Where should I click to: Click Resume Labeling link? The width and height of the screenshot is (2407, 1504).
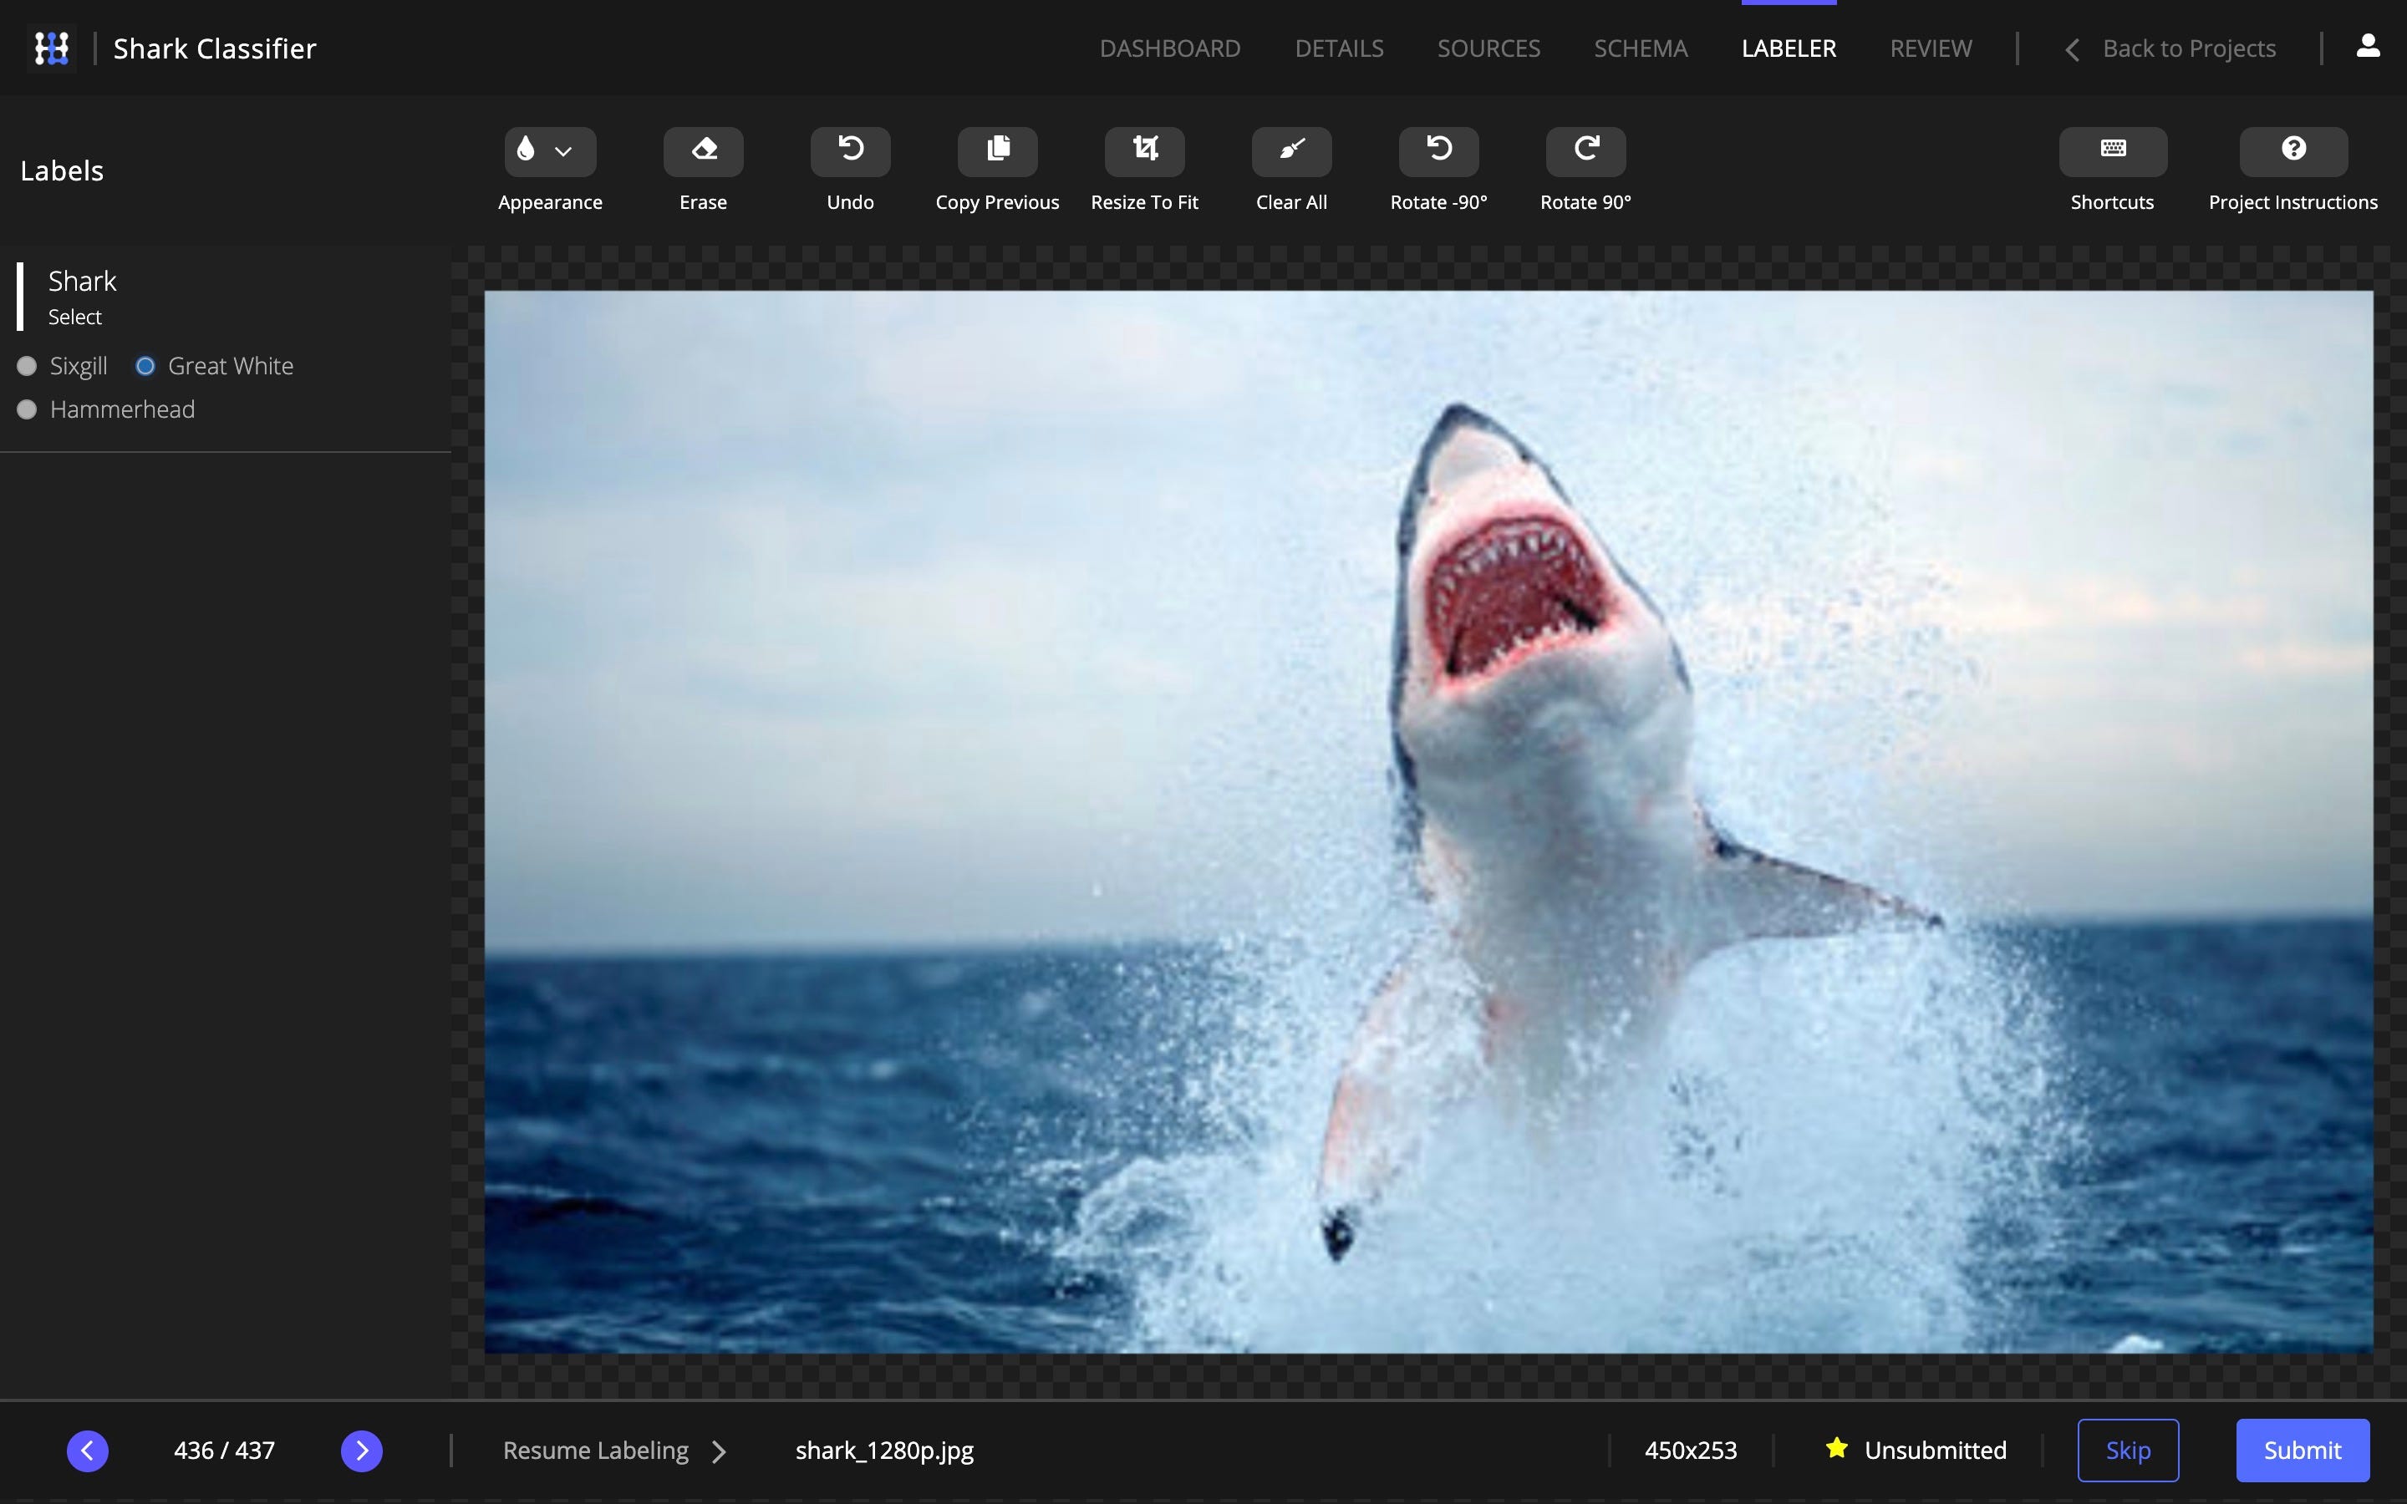pos(595,1451)
